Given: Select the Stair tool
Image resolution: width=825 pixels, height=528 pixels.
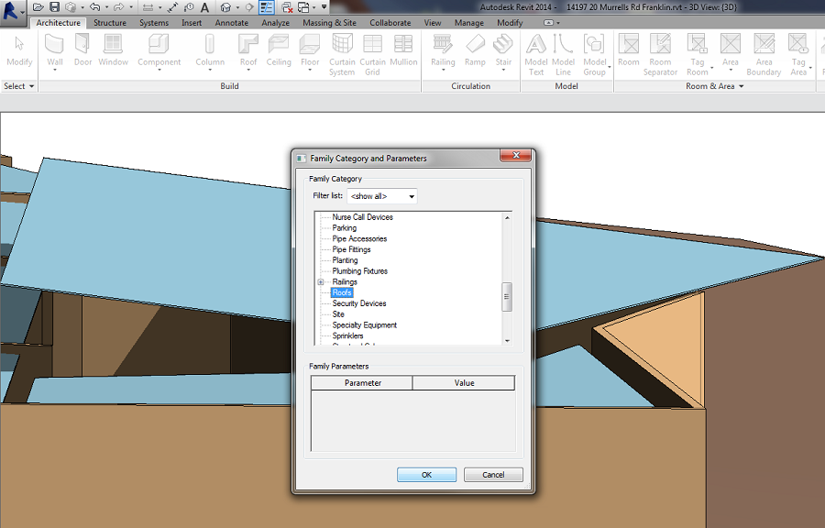Looking at the screenshot, I should 503,52.
